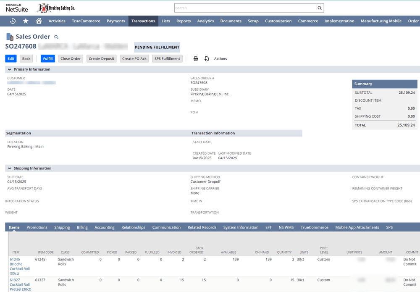Show More shipping carrier details
420x292 pixels.
(194, 193)
